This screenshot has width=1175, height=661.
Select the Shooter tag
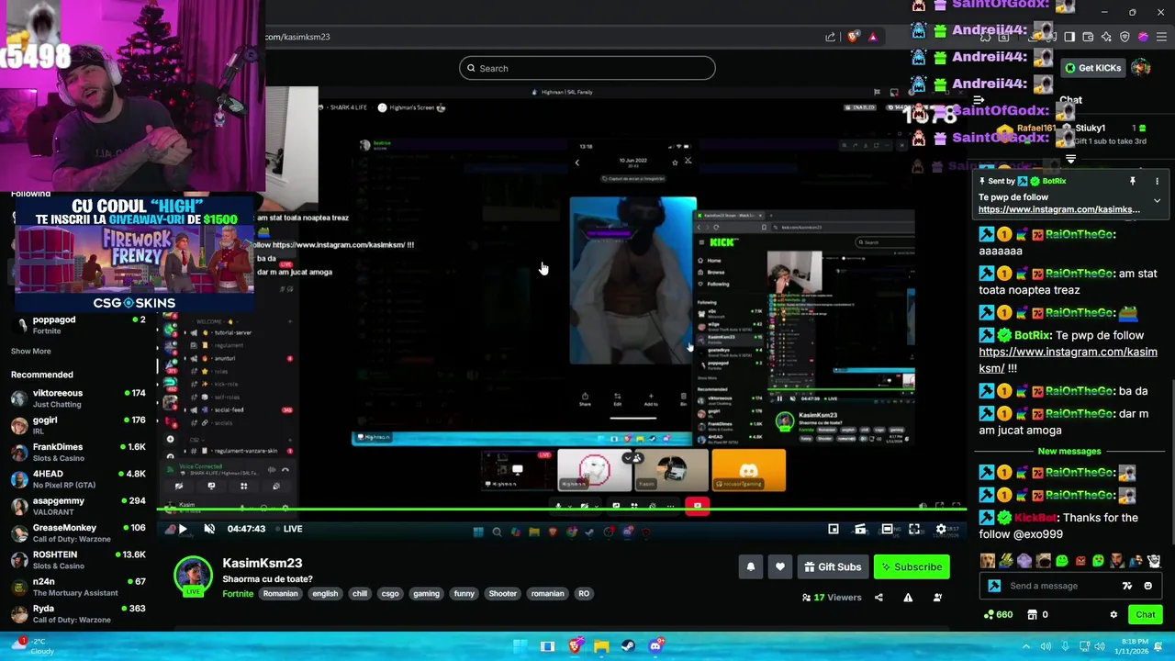tap(502, 594)
